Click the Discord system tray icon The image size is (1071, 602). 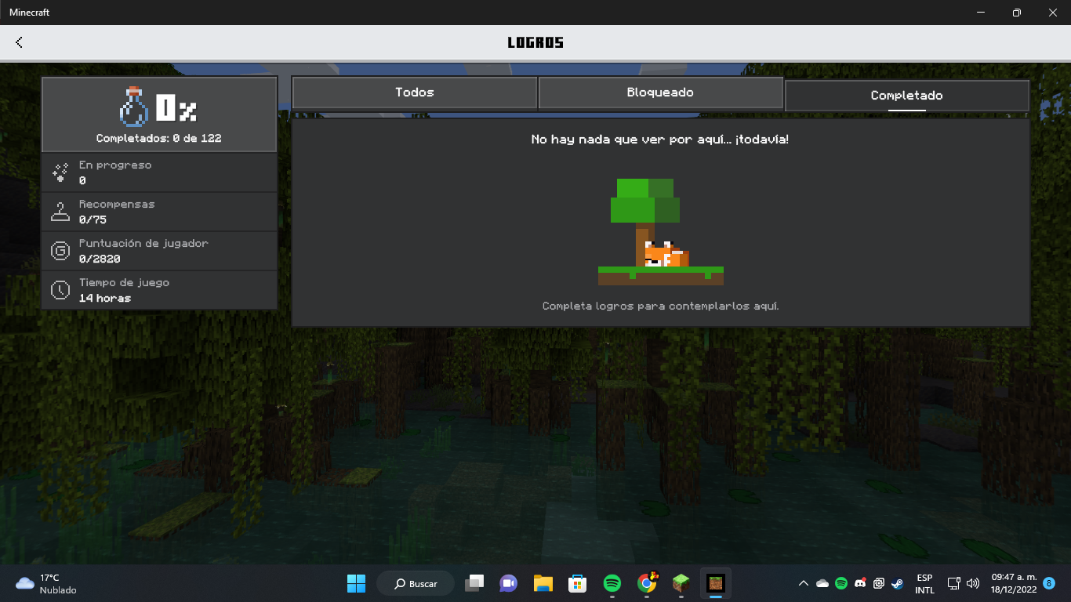click(x=860, y=584)
